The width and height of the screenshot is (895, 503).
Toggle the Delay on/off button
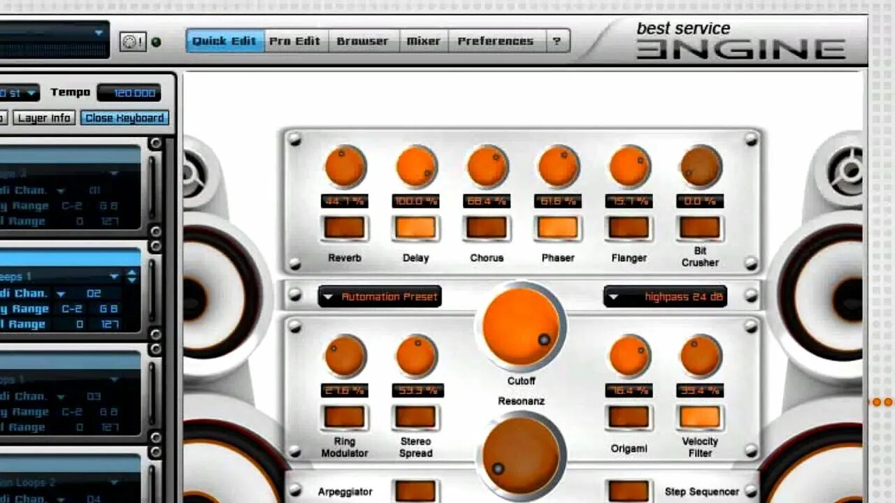click(x=416, y=228)
